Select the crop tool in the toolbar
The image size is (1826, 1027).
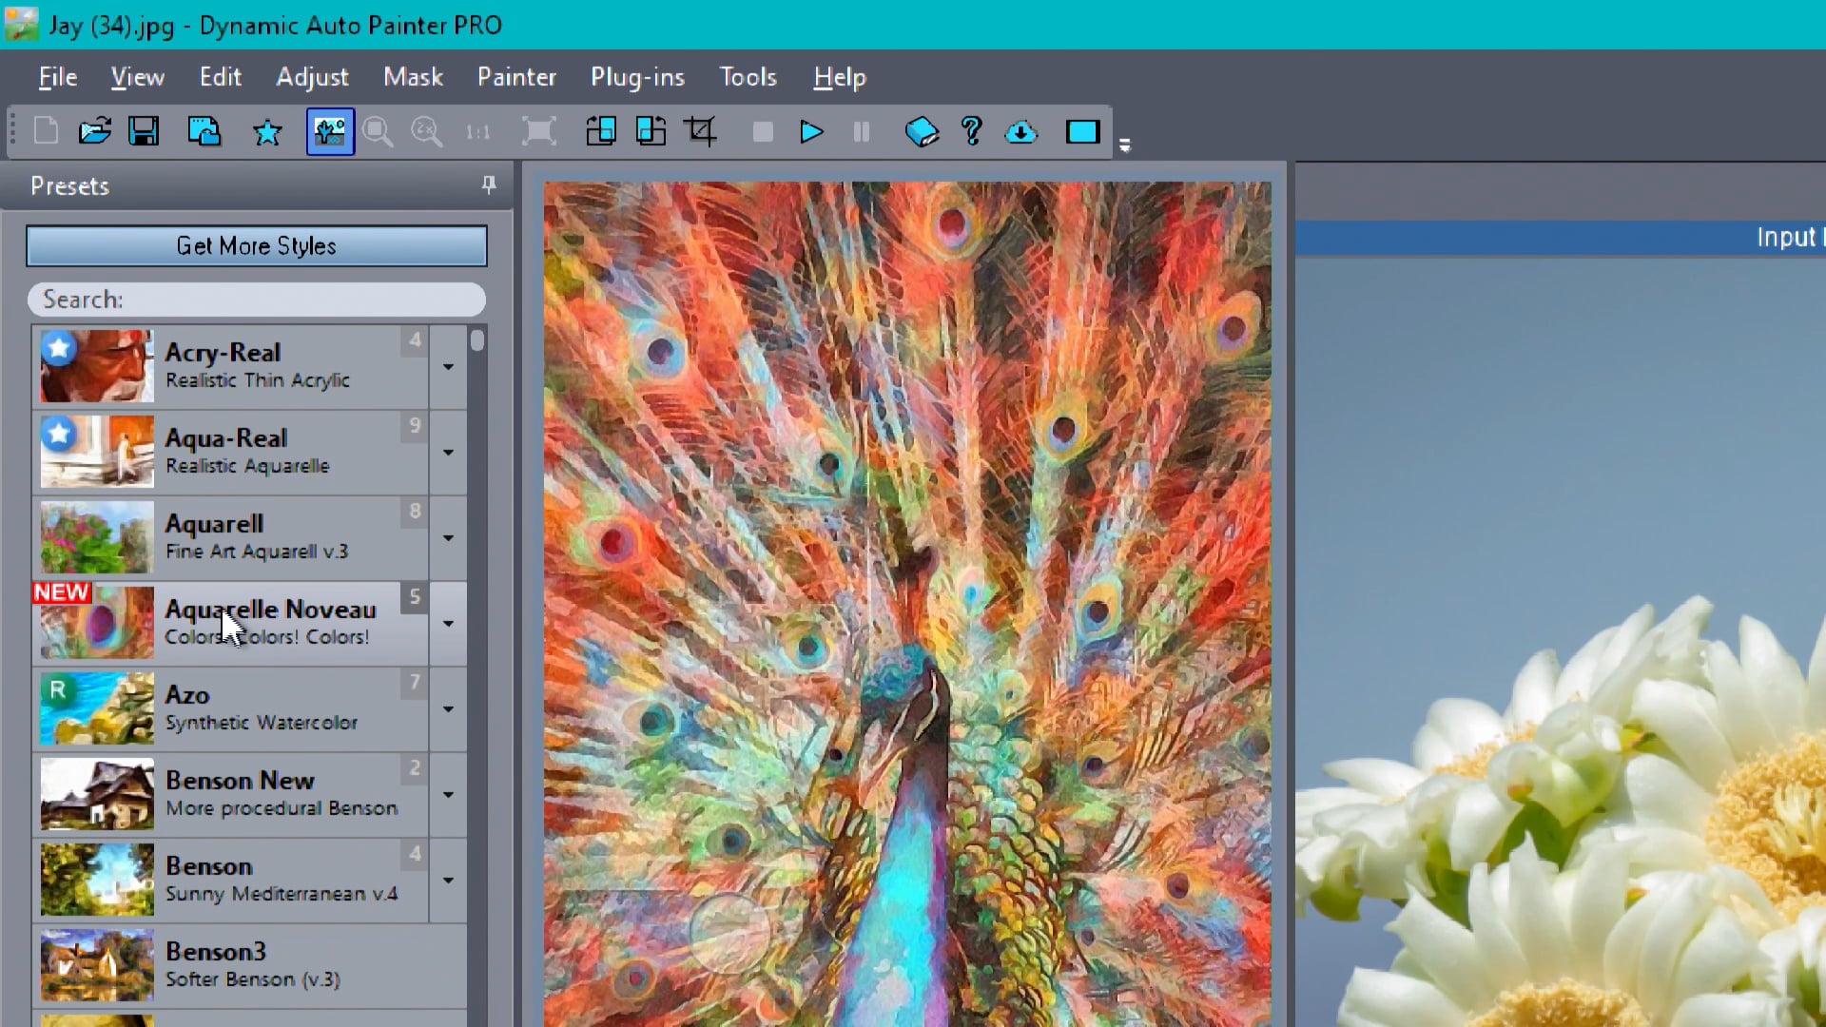pyautogui.click(x=700, y=131)
